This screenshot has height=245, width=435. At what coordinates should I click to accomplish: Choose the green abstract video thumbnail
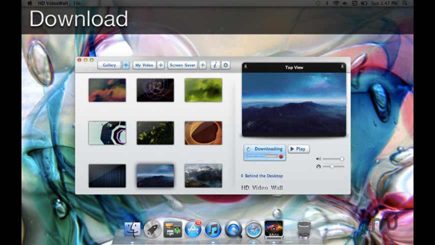click(x=203, y=90)
